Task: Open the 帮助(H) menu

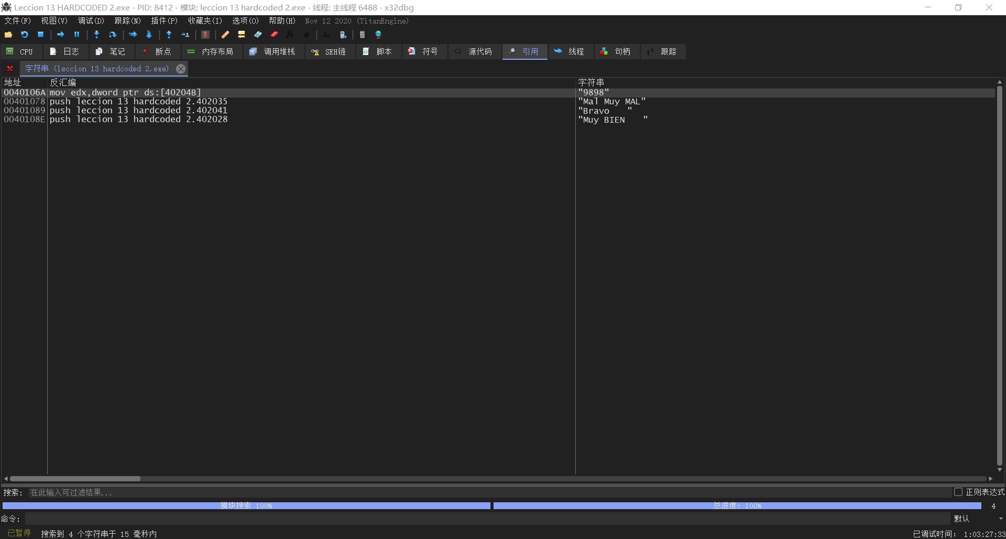Action: [282, 21]
